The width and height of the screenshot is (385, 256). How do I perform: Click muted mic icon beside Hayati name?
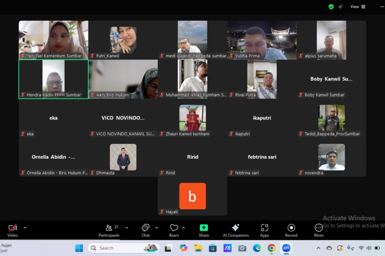[x=162, y=212]
